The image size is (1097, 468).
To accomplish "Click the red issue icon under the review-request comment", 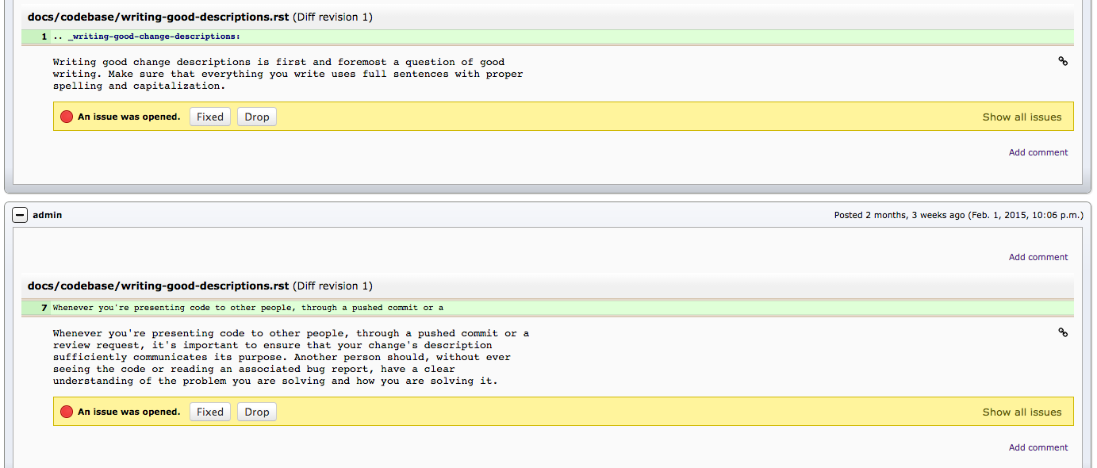I will (67, 412).
